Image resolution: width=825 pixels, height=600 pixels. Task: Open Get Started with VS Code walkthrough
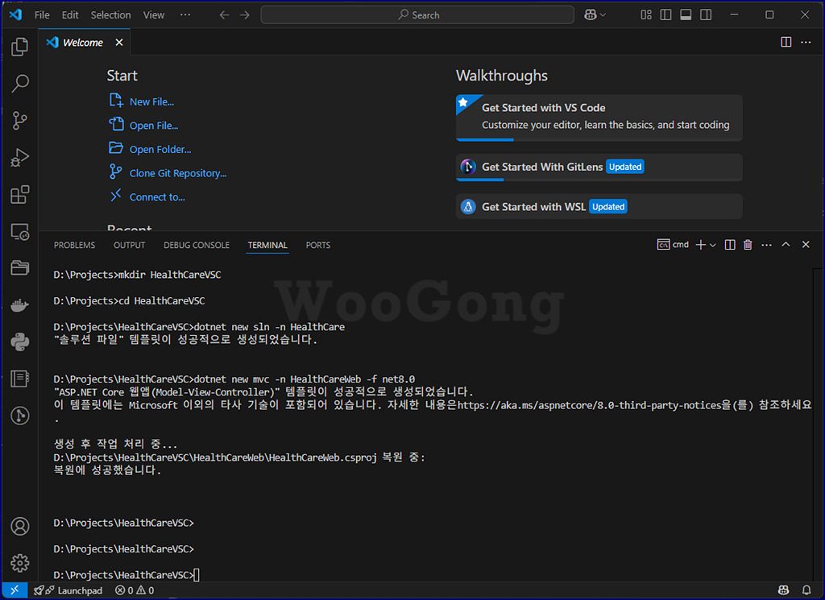(599, 118)
